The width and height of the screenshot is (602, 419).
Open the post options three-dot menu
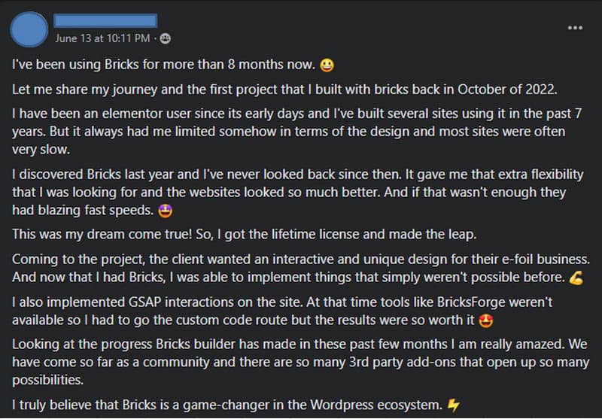point(575,28)
